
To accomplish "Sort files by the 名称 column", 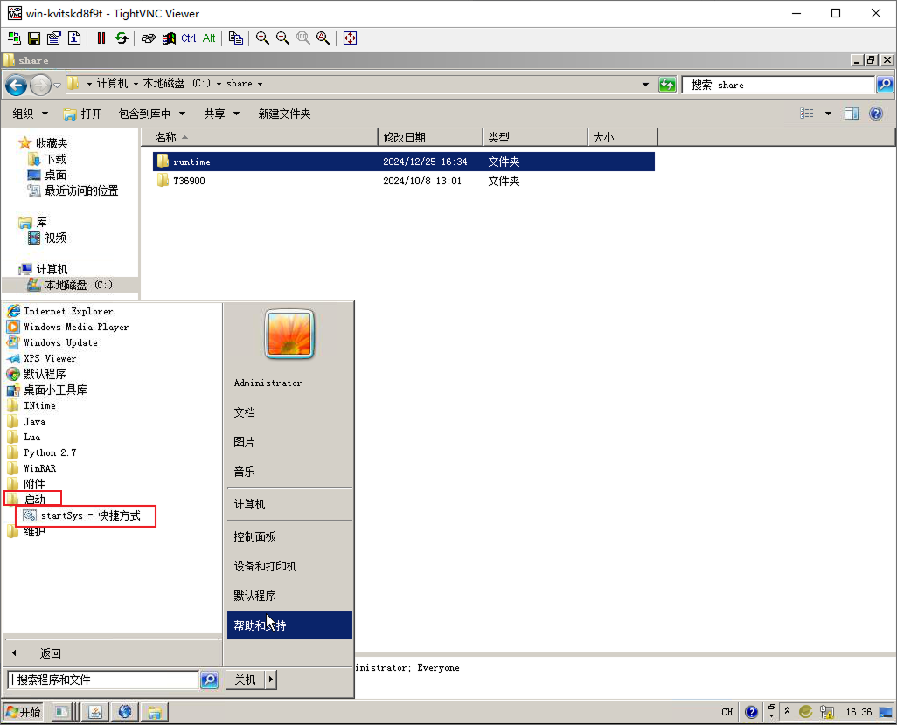I will 261,137.
